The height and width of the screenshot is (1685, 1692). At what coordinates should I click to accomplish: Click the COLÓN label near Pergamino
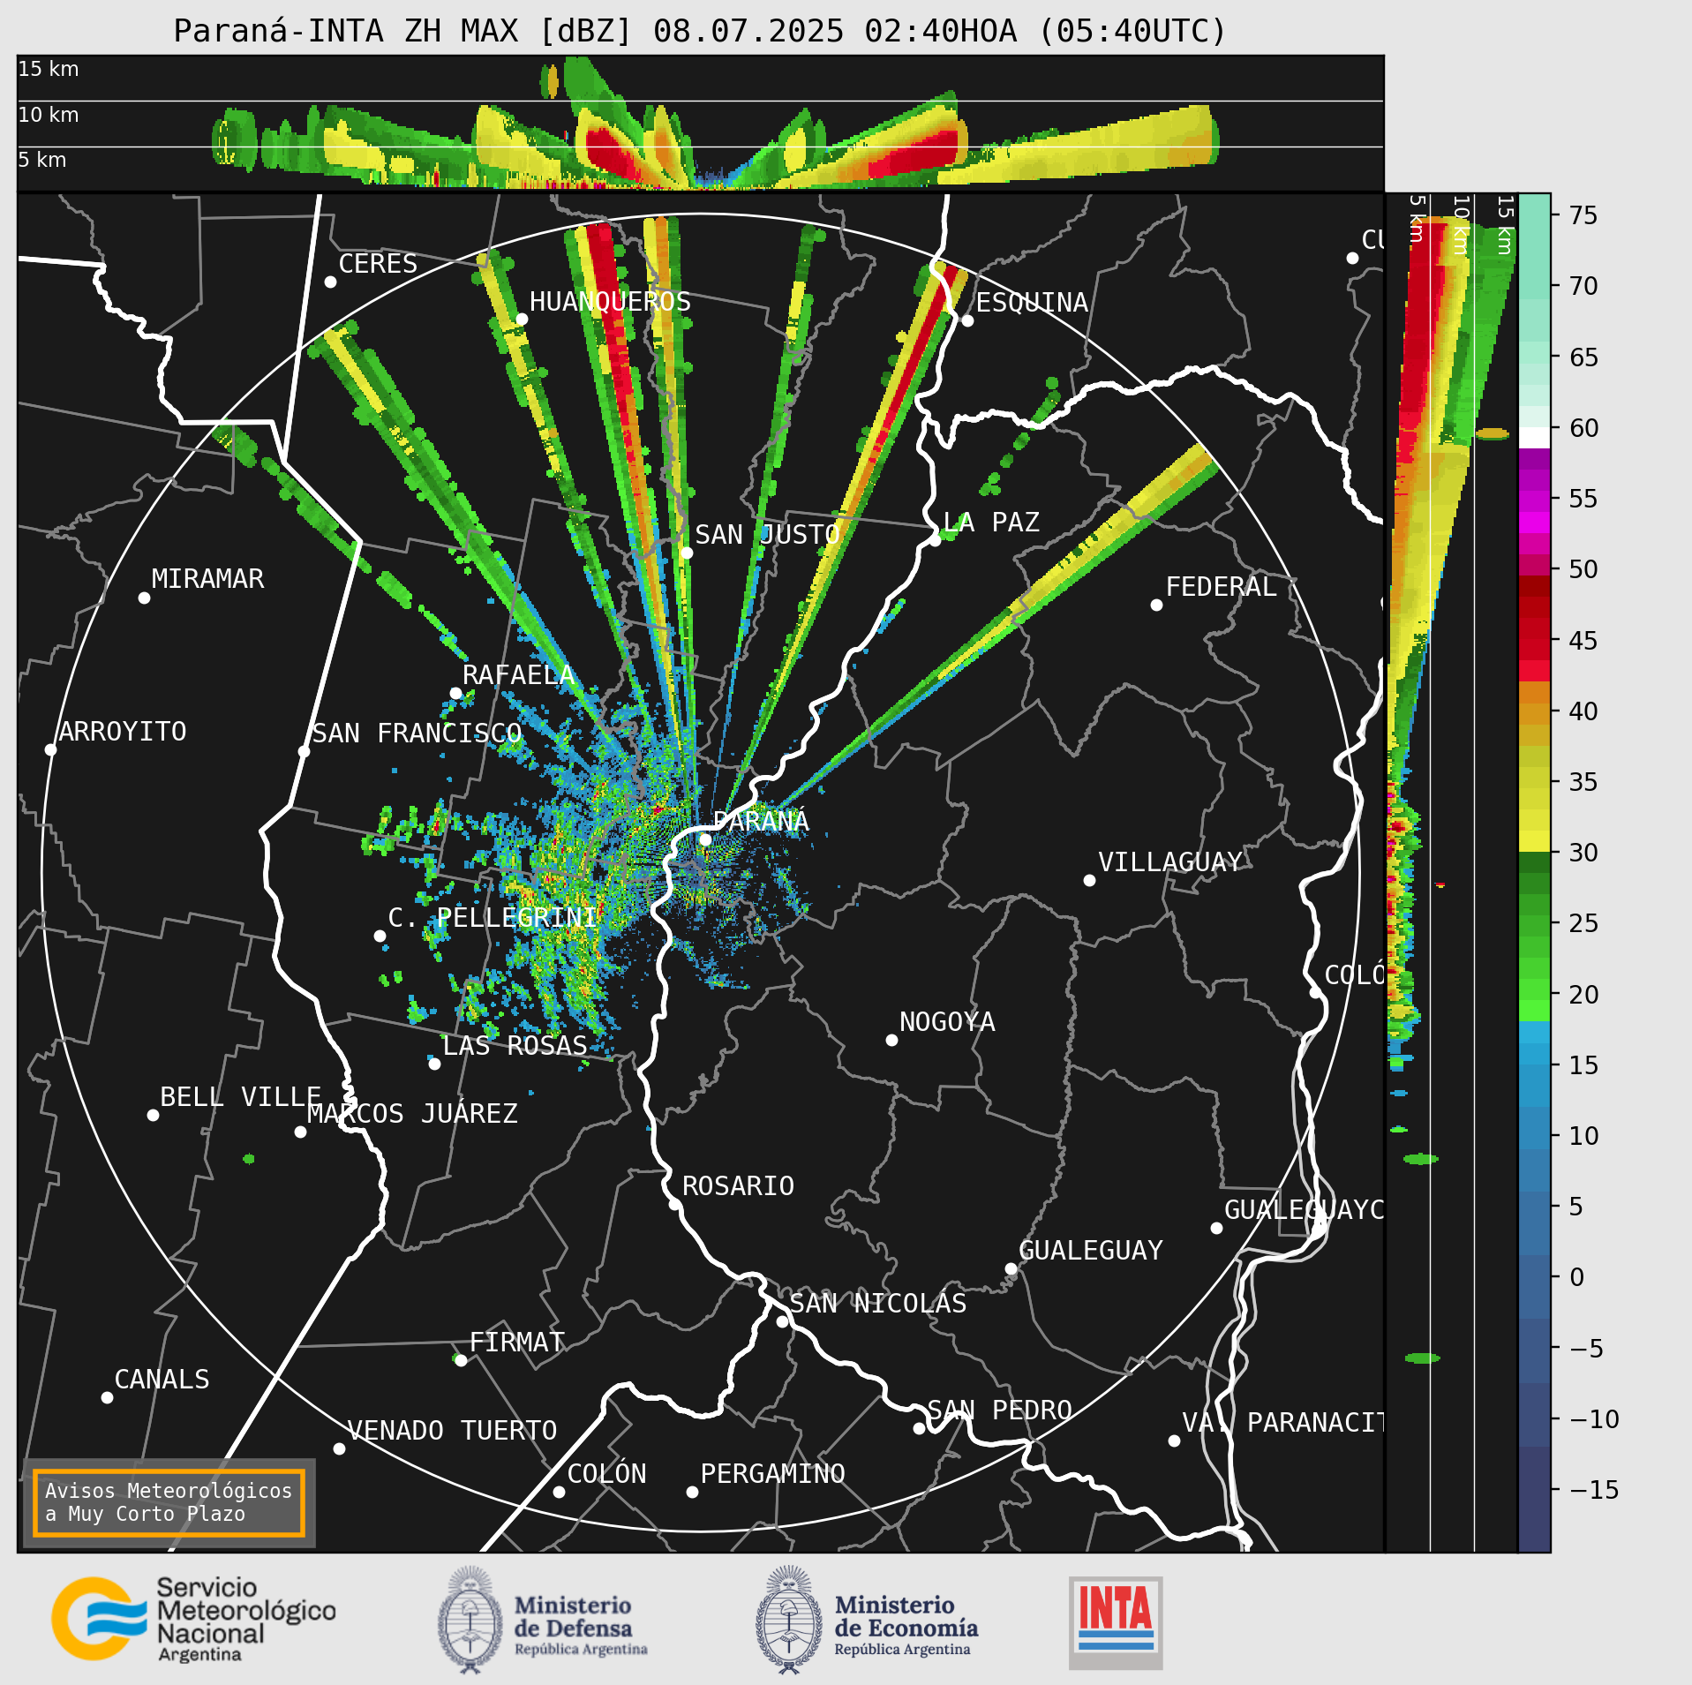(606, 1474)
